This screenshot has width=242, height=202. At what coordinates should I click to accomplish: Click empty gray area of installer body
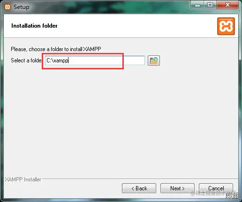[x=121, y=122]
